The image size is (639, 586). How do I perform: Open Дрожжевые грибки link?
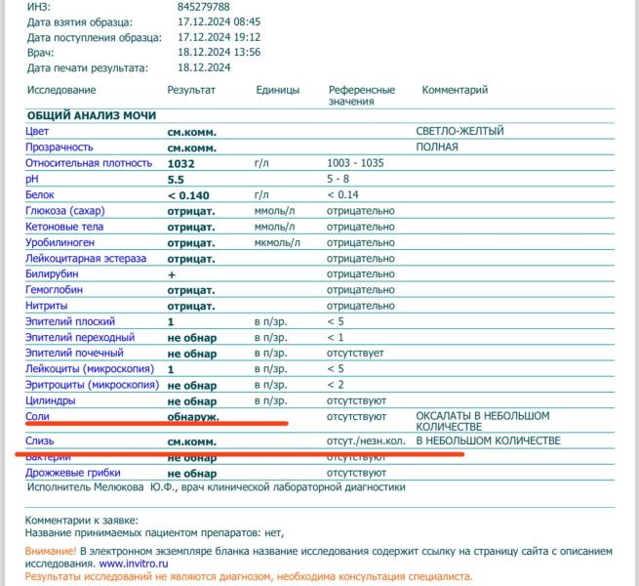click(x=73, y=473)
